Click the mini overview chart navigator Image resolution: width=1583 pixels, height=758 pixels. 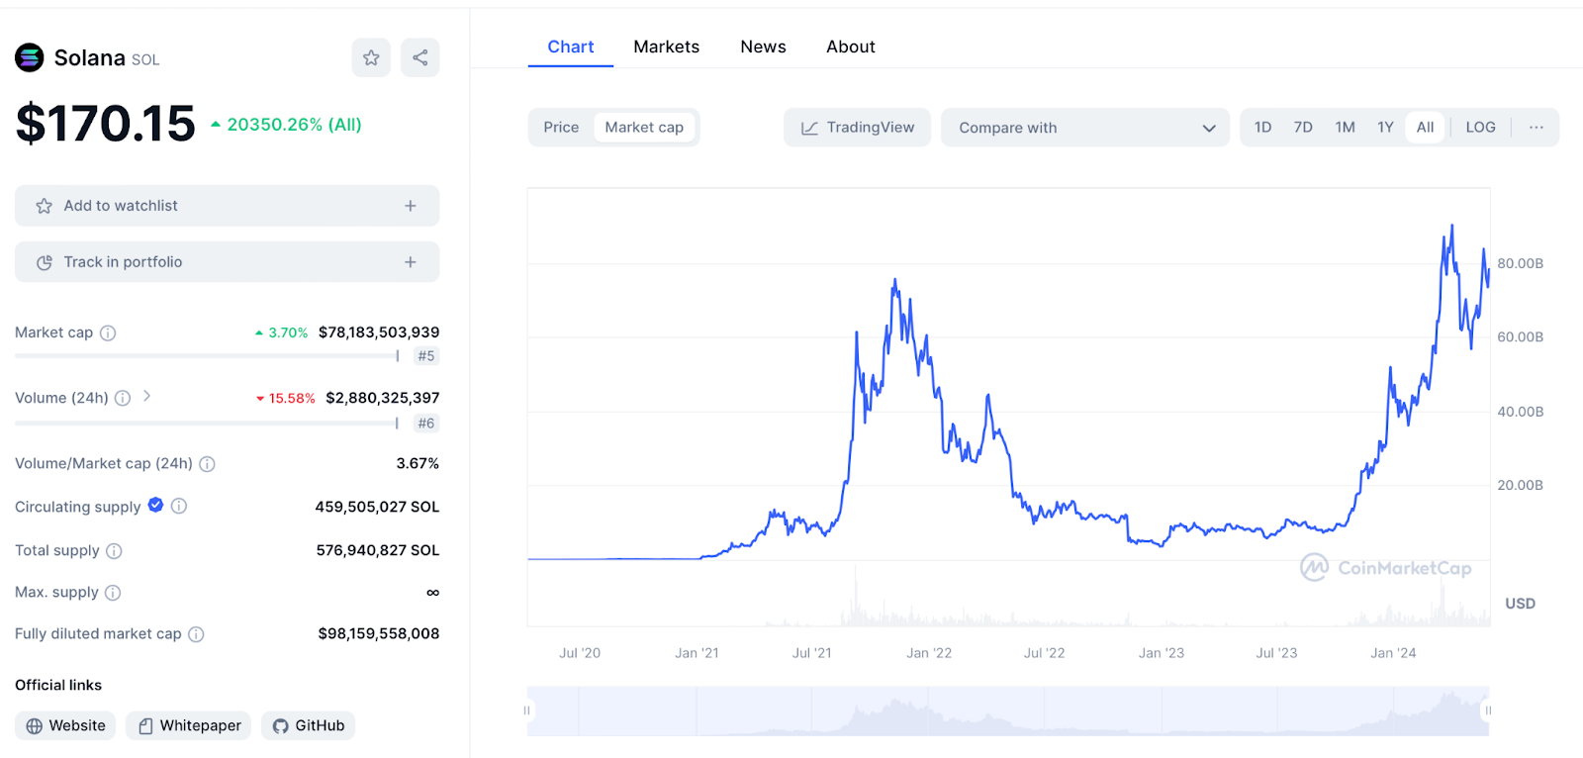pos(1008,711)
